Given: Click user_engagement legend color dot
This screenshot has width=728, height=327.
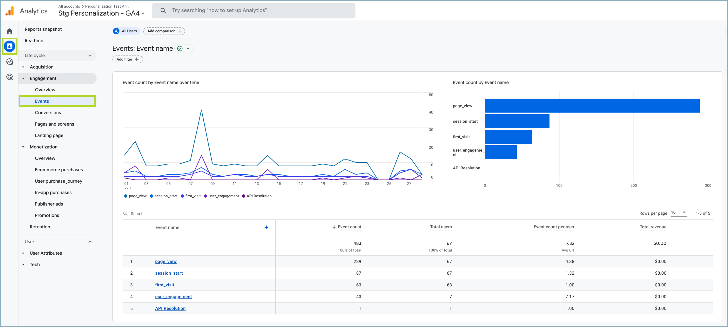Looking at the screenshot, I should tap(206, 196).
